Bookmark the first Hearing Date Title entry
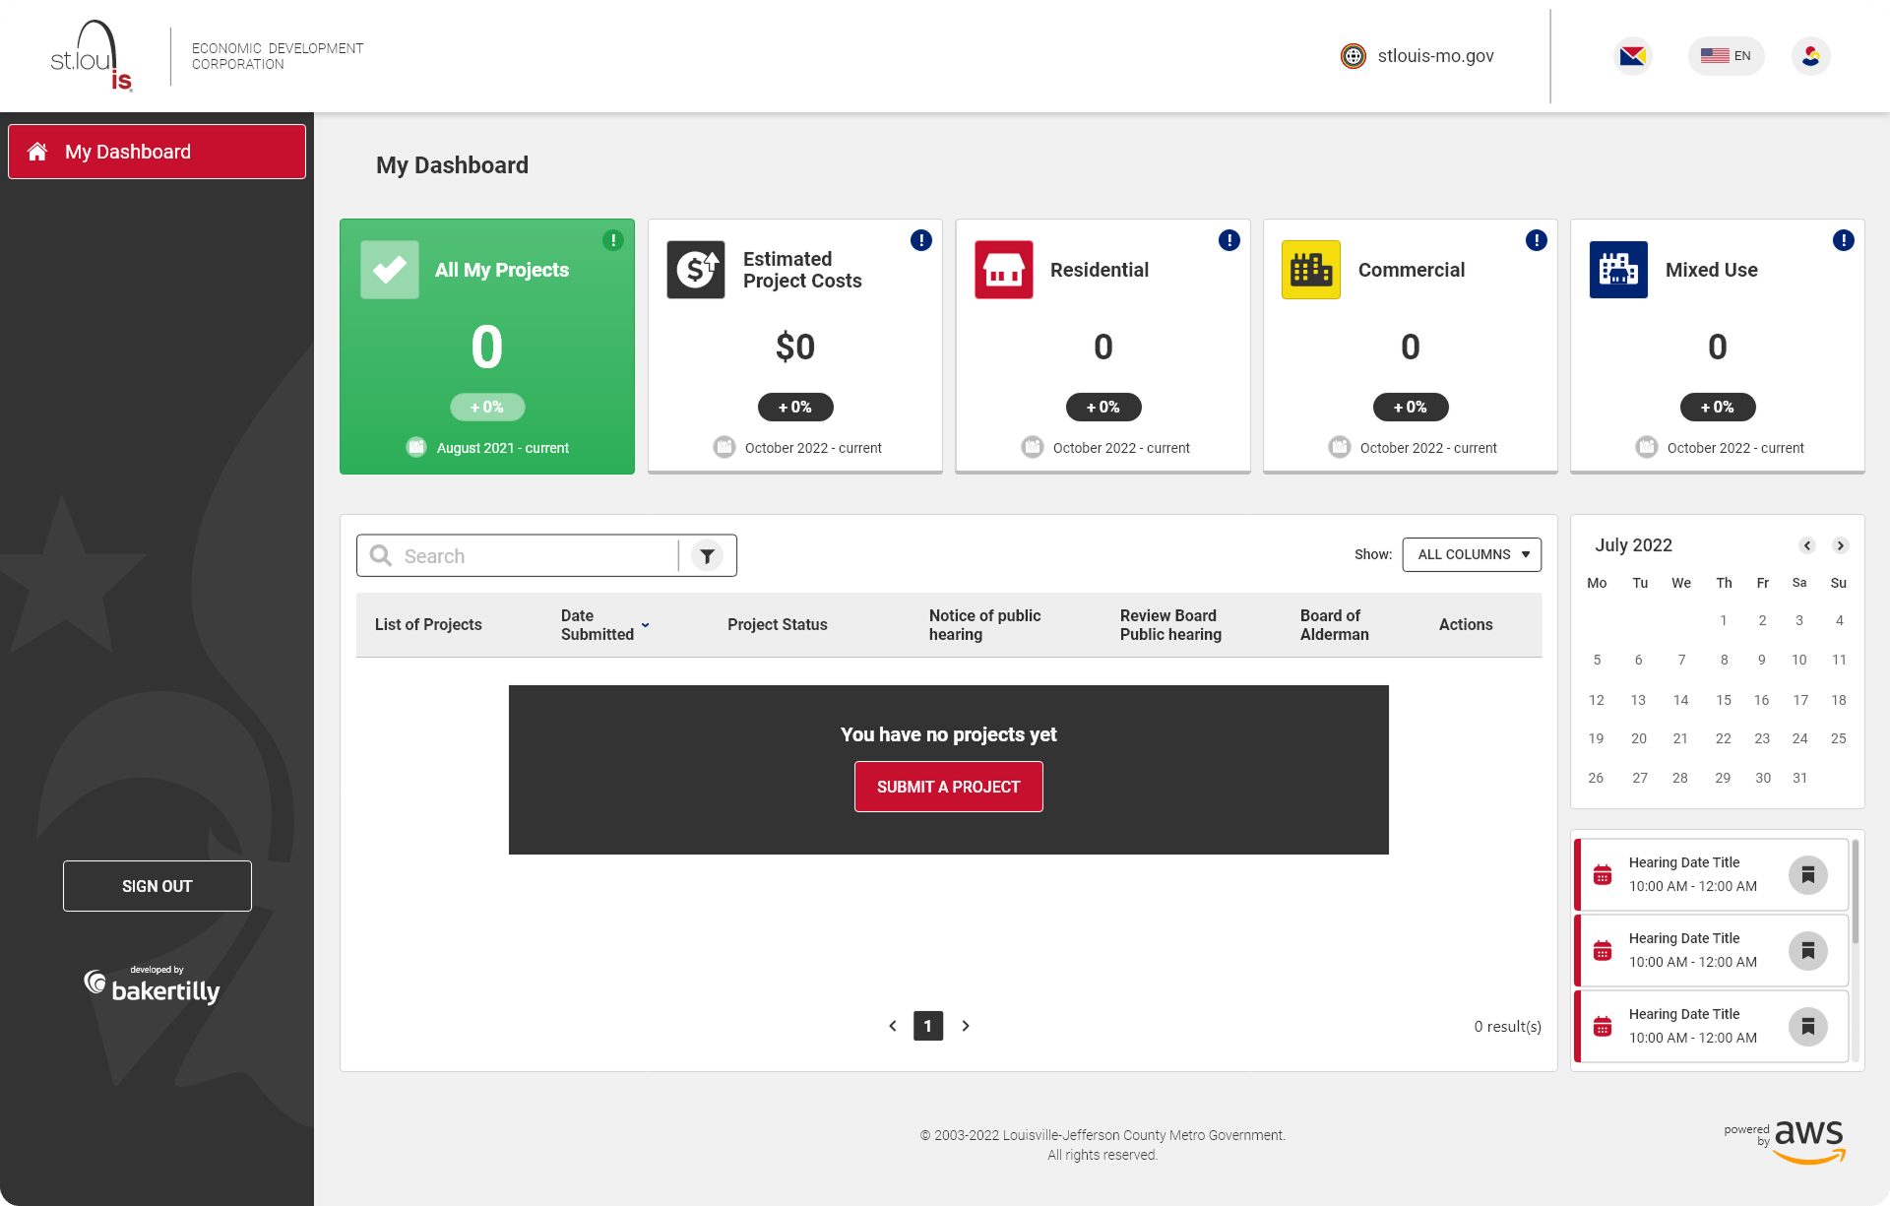Viewport: 1890px width, 1206px height. (1807, 874)
